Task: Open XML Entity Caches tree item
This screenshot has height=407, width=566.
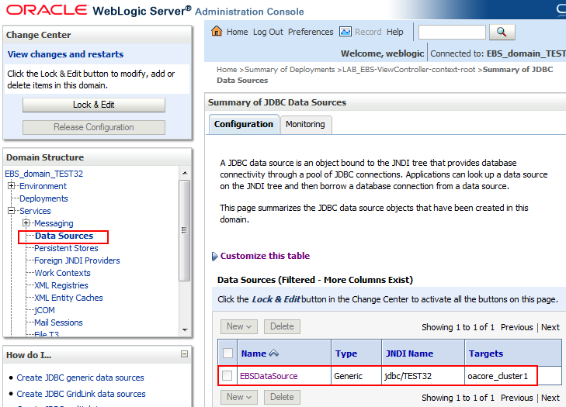Action: pyautogui.click(x=68, y=298)
